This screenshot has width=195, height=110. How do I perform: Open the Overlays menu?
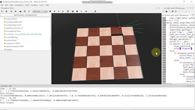coord(34,5)
